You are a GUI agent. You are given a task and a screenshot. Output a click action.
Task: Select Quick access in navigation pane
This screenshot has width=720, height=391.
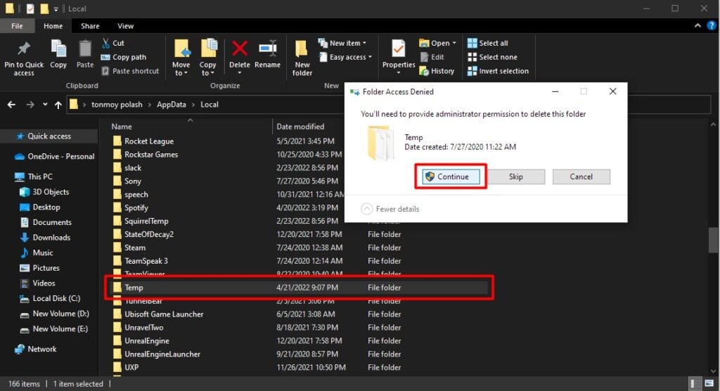click(49, 136)
